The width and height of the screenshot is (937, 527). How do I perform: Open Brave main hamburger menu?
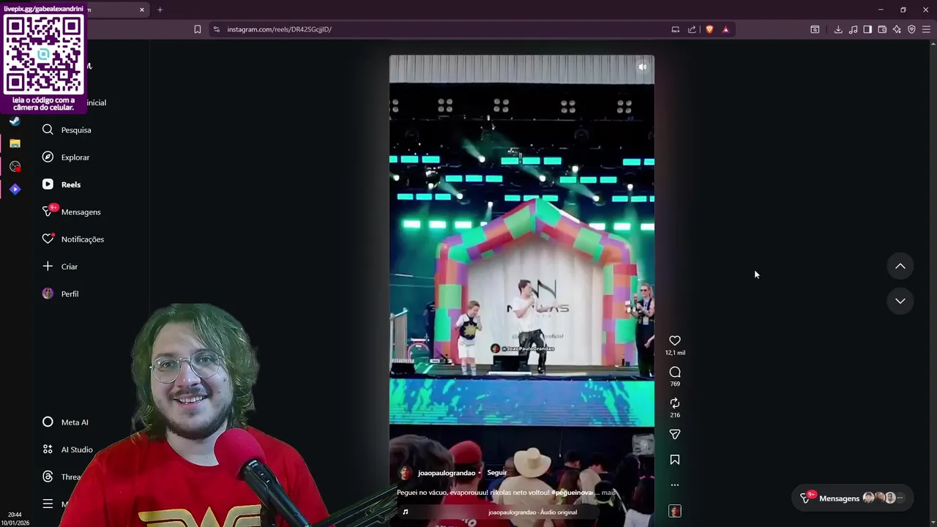[926, 29]
